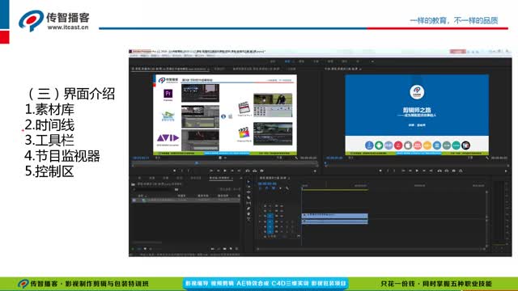This screenshot has height=291, width=518.
Task: Toggle the V1 track lock
Action: click(x=265, y=216)
